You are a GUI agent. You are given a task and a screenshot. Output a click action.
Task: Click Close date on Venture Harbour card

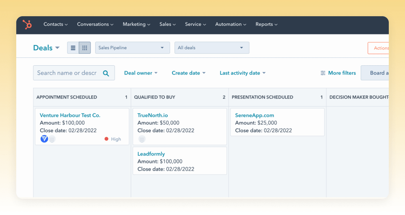click(x=68, y=130)
